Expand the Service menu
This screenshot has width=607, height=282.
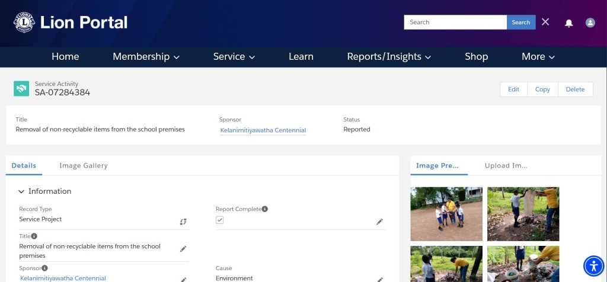pyautogui.click(x=234, y=56)
